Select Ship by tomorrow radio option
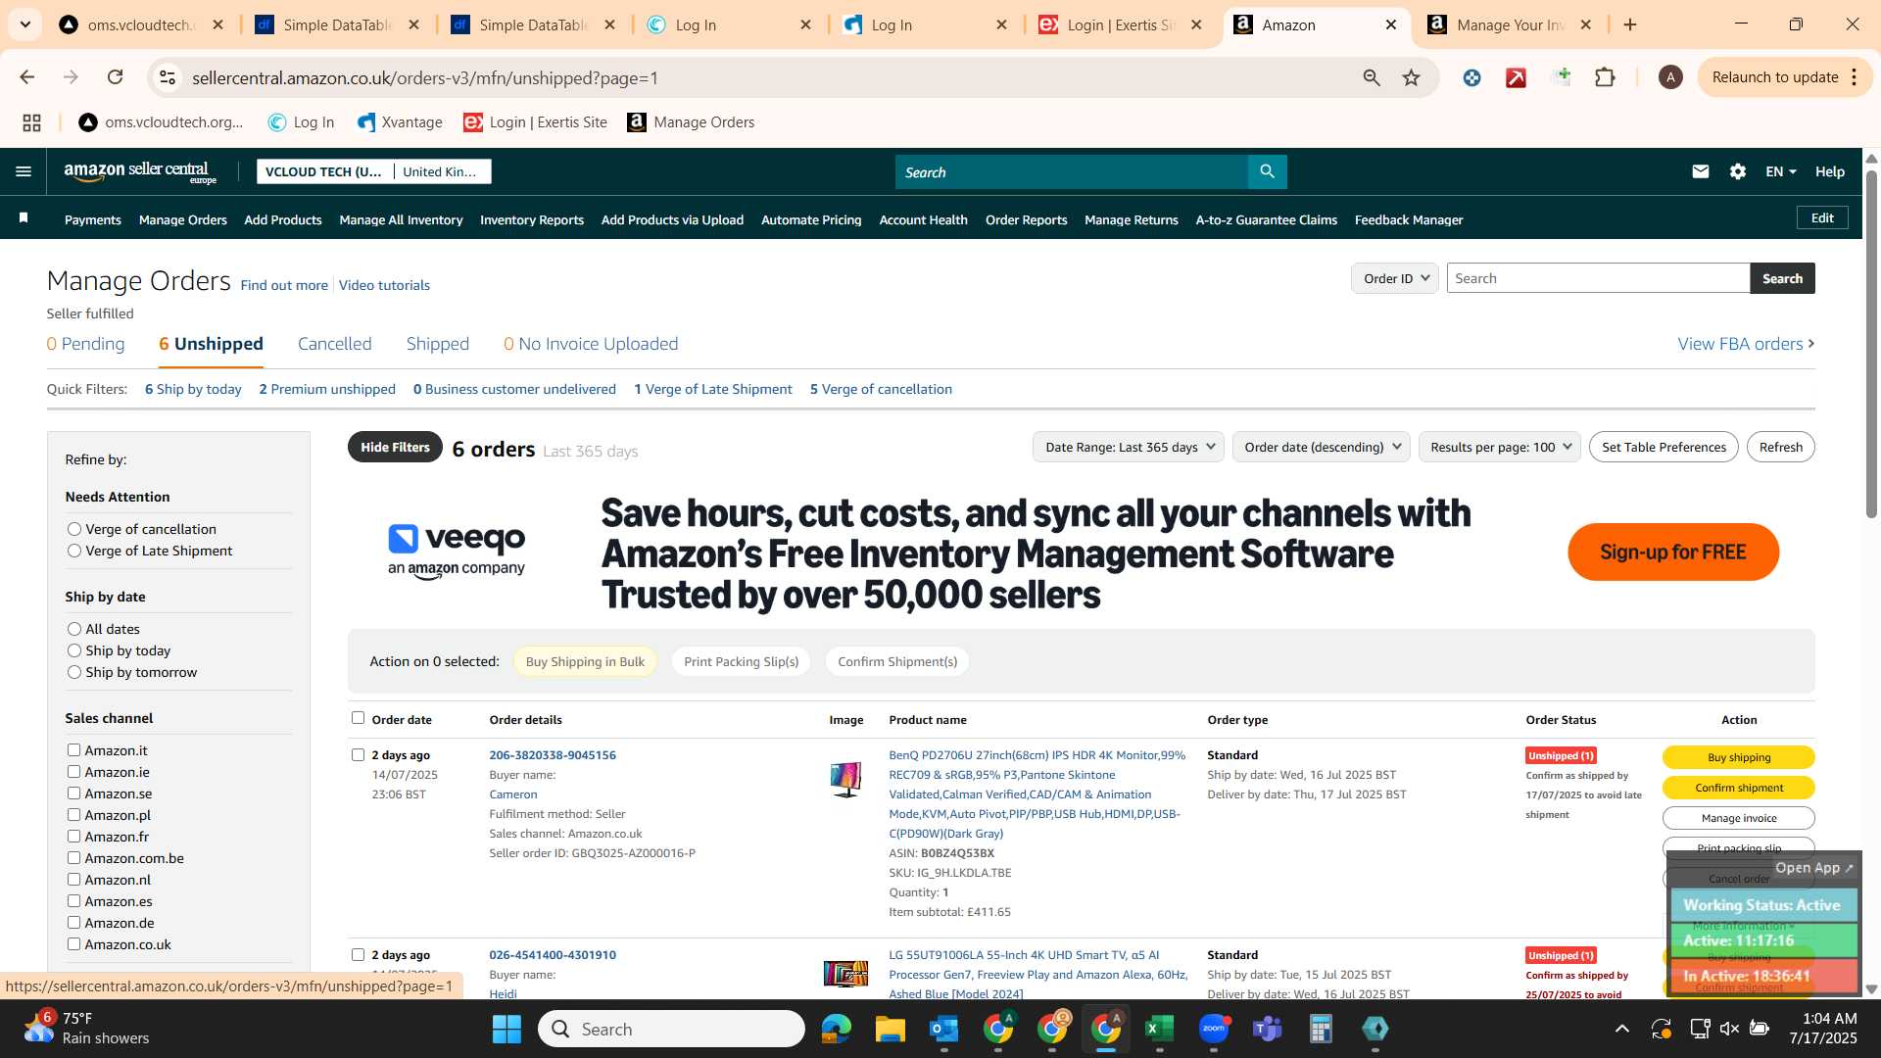1881x1058 pixels. 74,672
